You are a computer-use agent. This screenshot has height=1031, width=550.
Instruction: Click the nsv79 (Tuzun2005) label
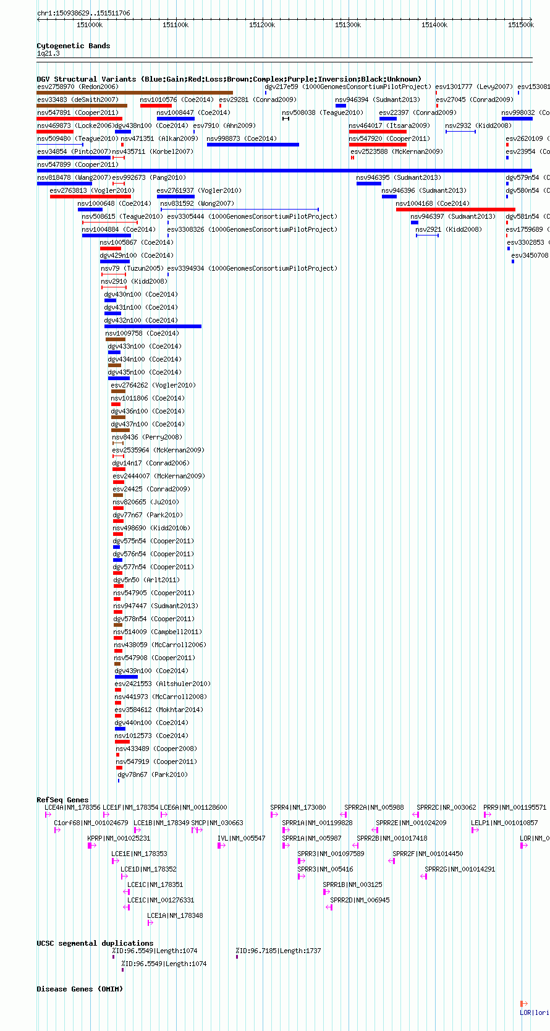(132, 268)
